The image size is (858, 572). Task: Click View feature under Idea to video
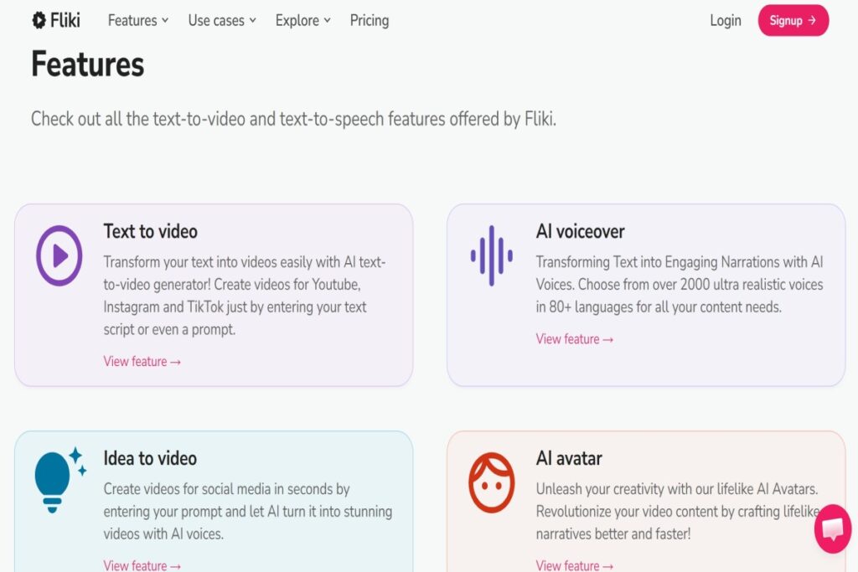coord(142,565)
